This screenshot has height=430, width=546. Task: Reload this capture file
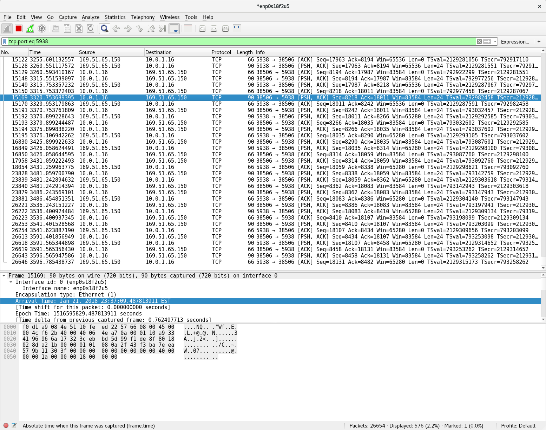(91, 29)
